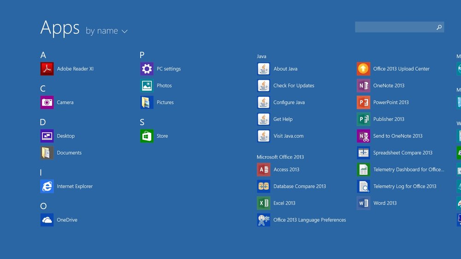
Task: Launch the Access 2013 icon
Action: [x=263, y=169]
